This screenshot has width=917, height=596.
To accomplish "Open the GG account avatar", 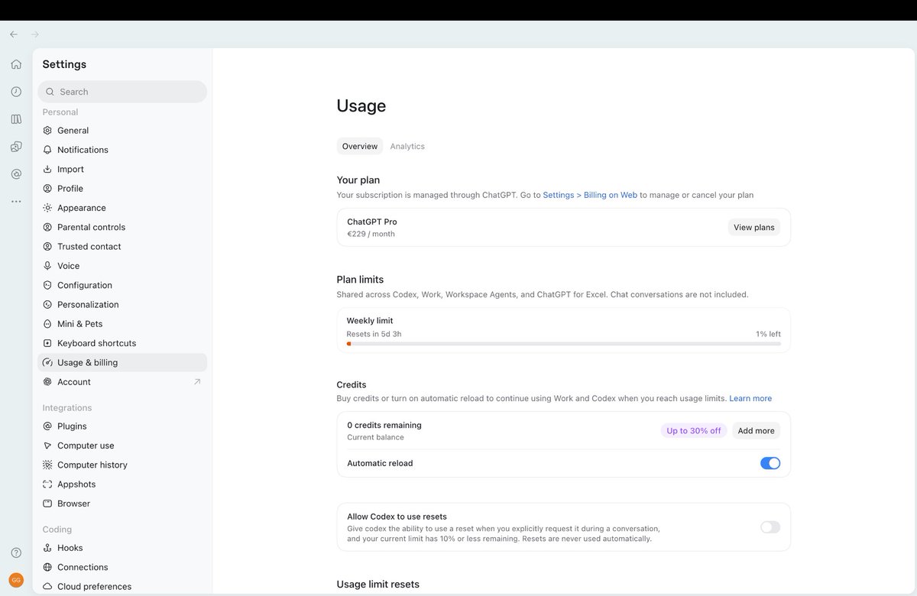I will click(16, 580).
